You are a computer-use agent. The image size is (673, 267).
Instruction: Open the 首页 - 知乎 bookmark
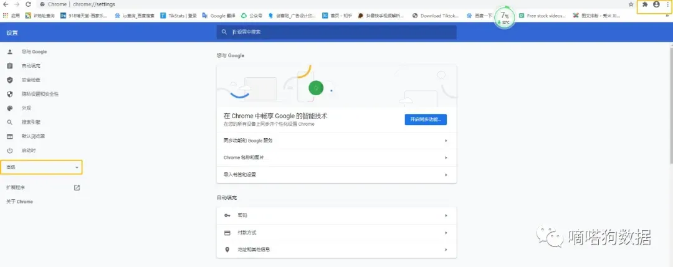[336, 16]
